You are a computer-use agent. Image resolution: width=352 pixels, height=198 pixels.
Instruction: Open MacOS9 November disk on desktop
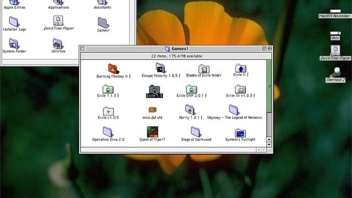pos(335,11)
